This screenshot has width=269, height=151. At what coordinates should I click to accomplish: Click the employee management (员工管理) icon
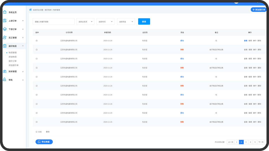coord(4,38)
